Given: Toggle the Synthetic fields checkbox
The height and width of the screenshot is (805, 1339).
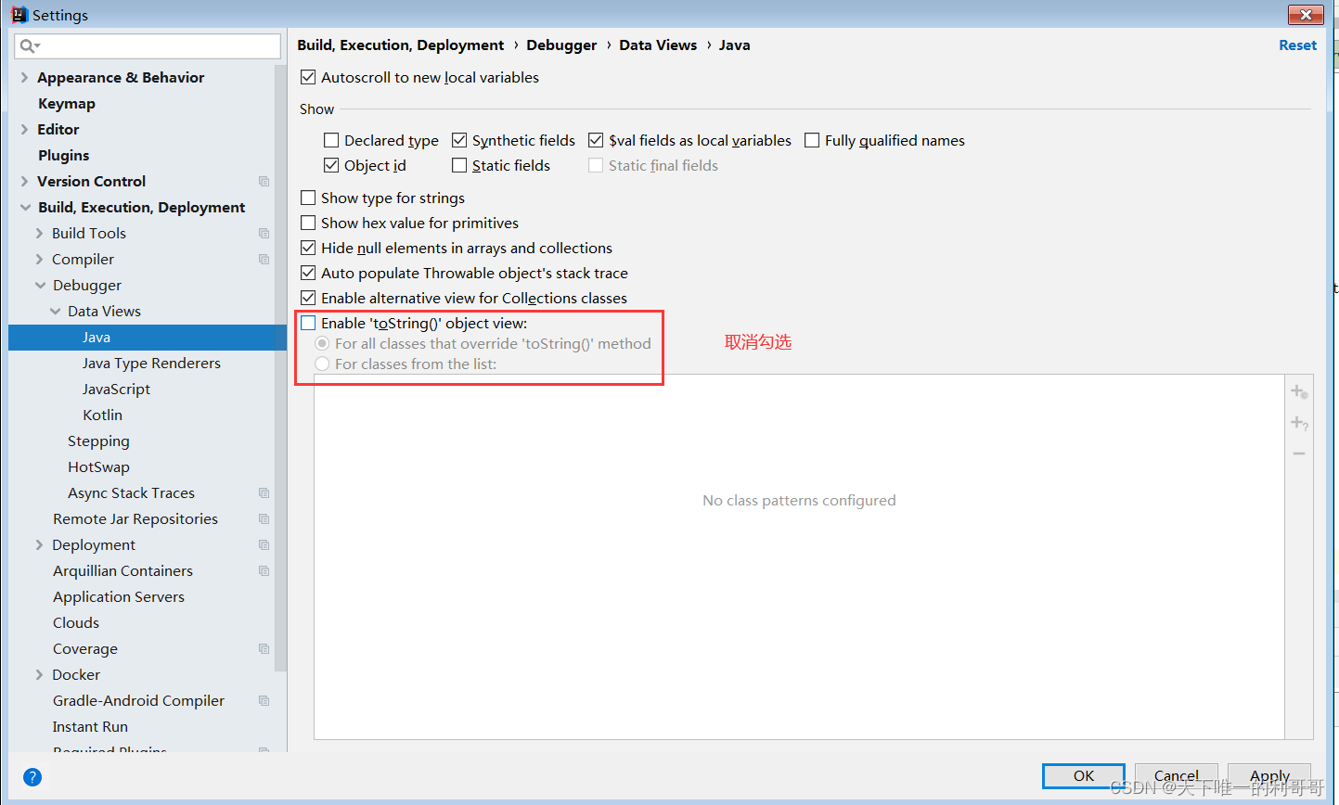Looking at the screenshot, I should coord(459,140).
